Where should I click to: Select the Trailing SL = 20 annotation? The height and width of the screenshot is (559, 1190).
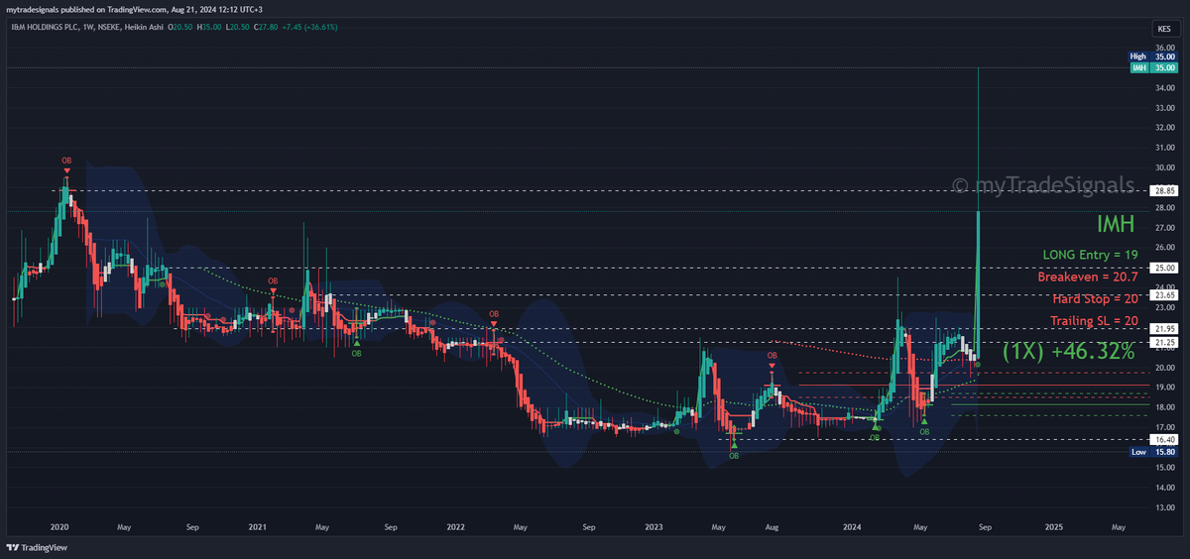coord(1093,320)
